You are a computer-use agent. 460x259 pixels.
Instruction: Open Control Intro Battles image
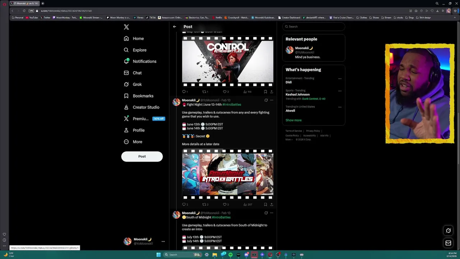227,61
